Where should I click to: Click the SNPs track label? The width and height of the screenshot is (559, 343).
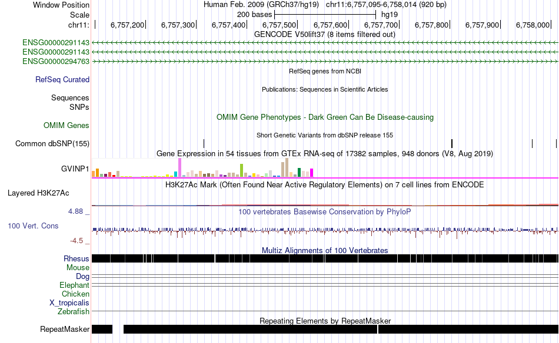(79, 107)
